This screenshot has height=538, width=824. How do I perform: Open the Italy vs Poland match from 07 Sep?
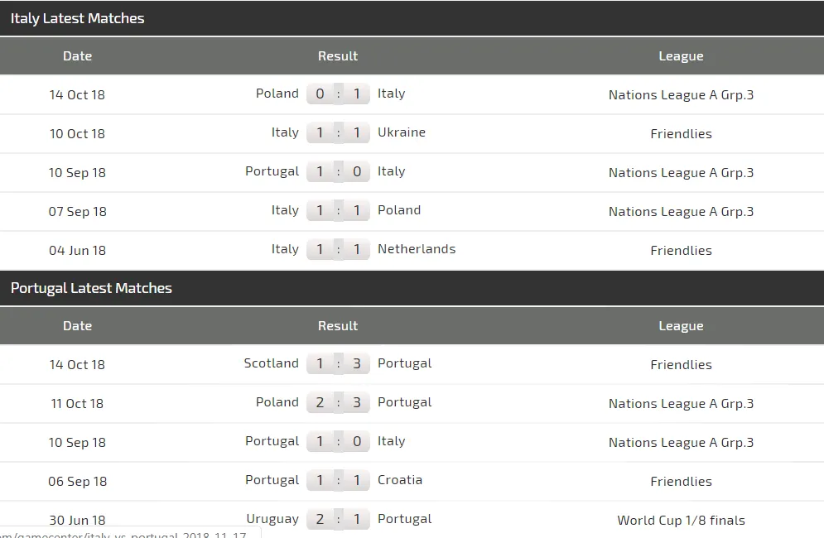pos(338,210)
